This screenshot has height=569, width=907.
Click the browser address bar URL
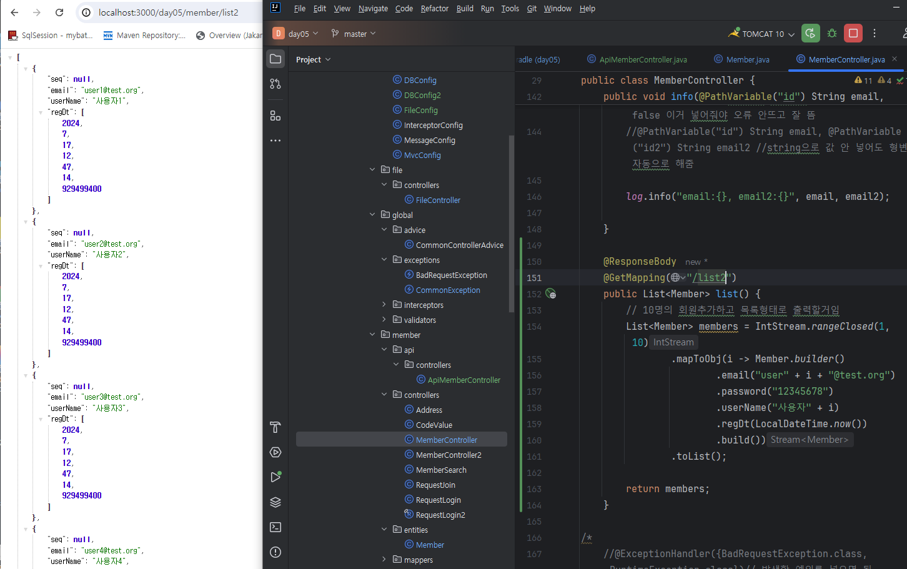coord(169,12)
